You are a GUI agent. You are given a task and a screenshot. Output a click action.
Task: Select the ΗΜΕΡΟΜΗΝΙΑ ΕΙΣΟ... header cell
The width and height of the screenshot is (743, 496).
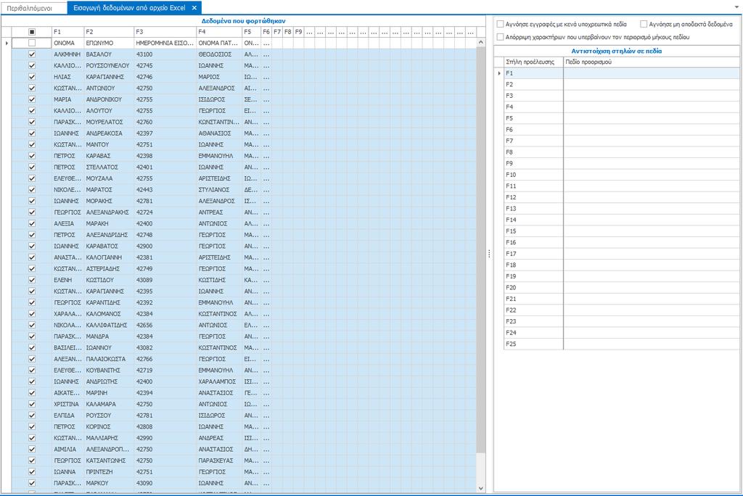point(165,43)
